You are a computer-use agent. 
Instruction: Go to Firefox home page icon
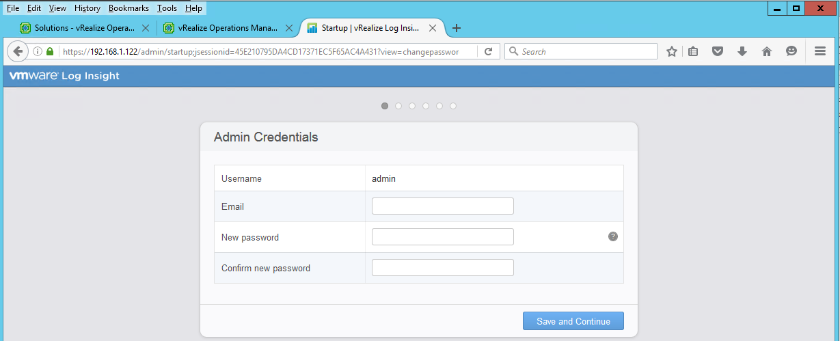767,51
